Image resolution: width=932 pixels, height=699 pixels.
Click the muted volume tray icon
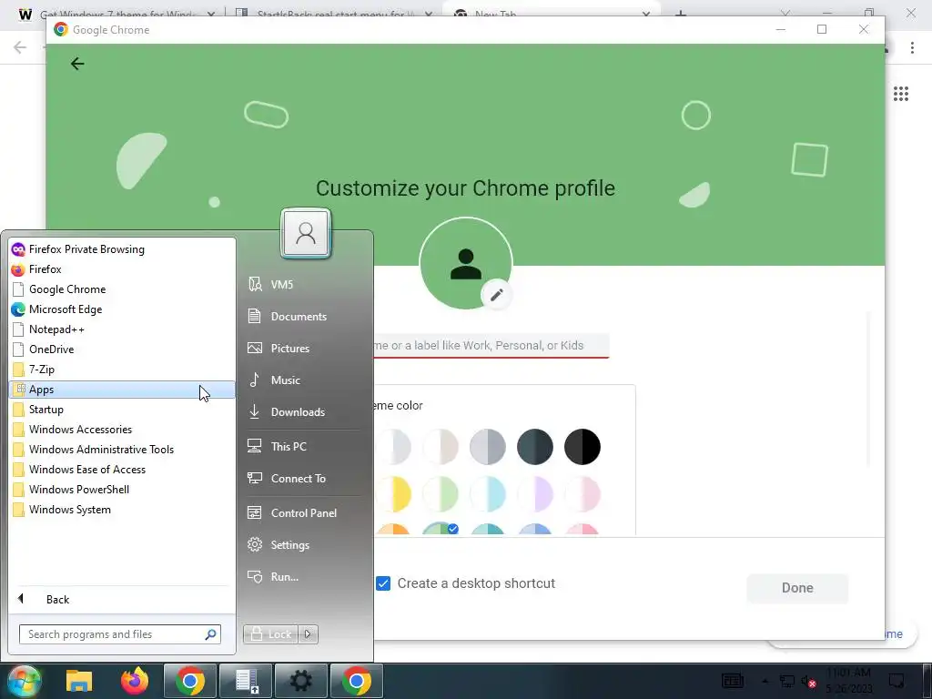pos(809,682)
